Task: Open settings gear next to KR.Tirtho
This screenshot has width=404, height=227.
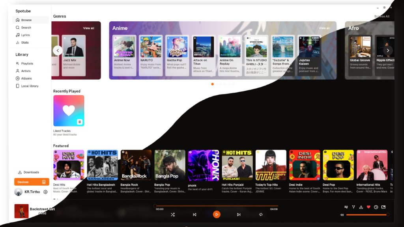Action: pyautogui.click(x=45, y=192)
